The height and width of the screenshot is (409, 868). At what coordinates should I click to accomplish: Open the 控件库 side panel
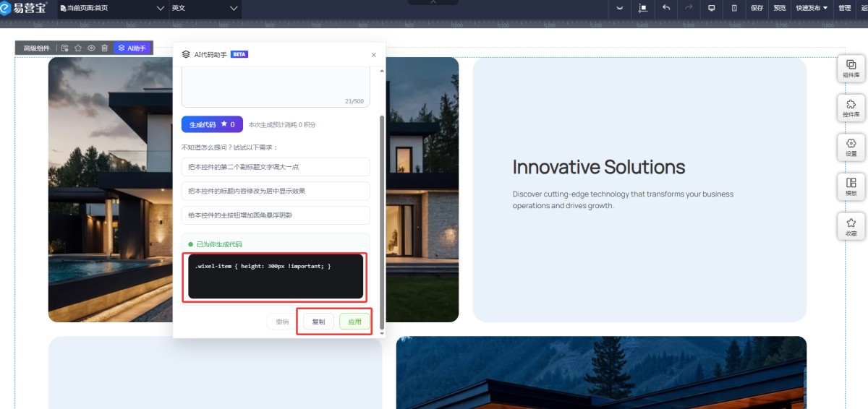point(851,108)
